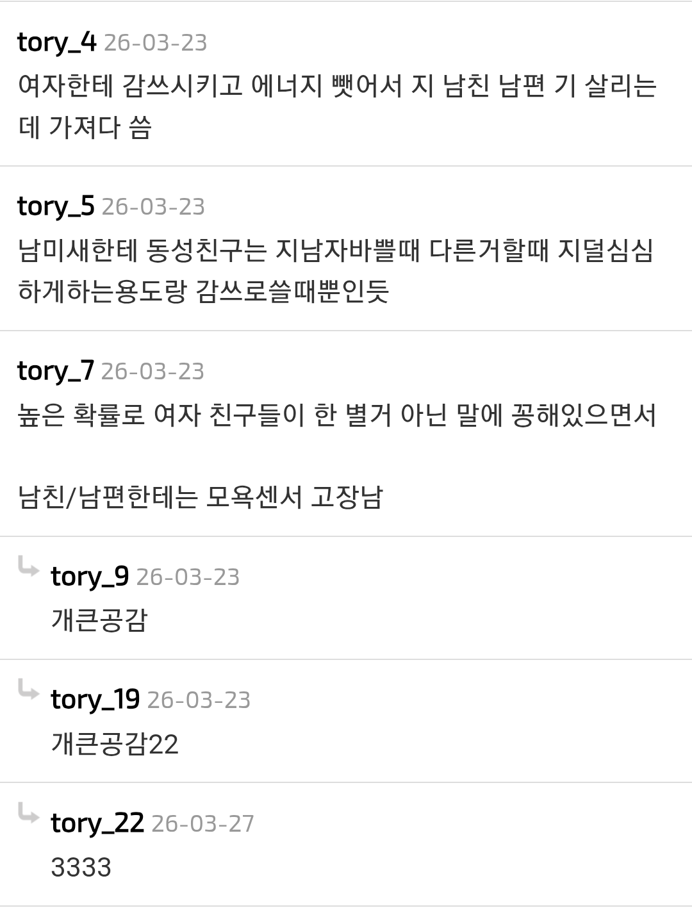This screenshot has width=692, height=915.
Task: Open the tory_19 username
Action: [x=95, y=700]
